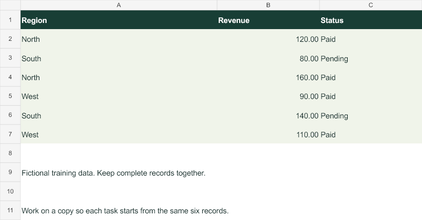422x220 pixels.
Task: Select row 4 header
Action: (x=10, y=77)
